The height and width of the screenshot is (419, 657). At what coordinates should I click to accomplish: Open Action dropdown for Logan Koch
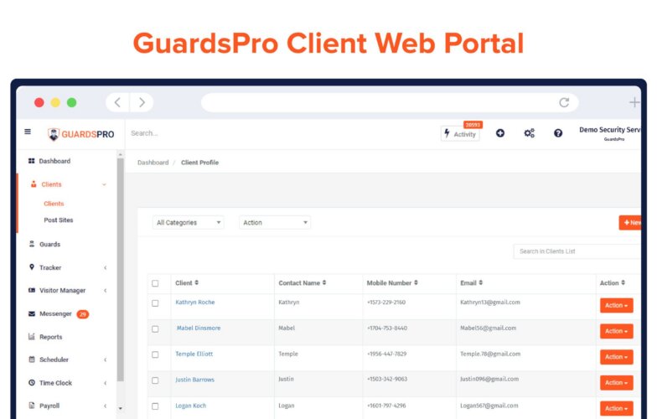(x=617, y=408)
